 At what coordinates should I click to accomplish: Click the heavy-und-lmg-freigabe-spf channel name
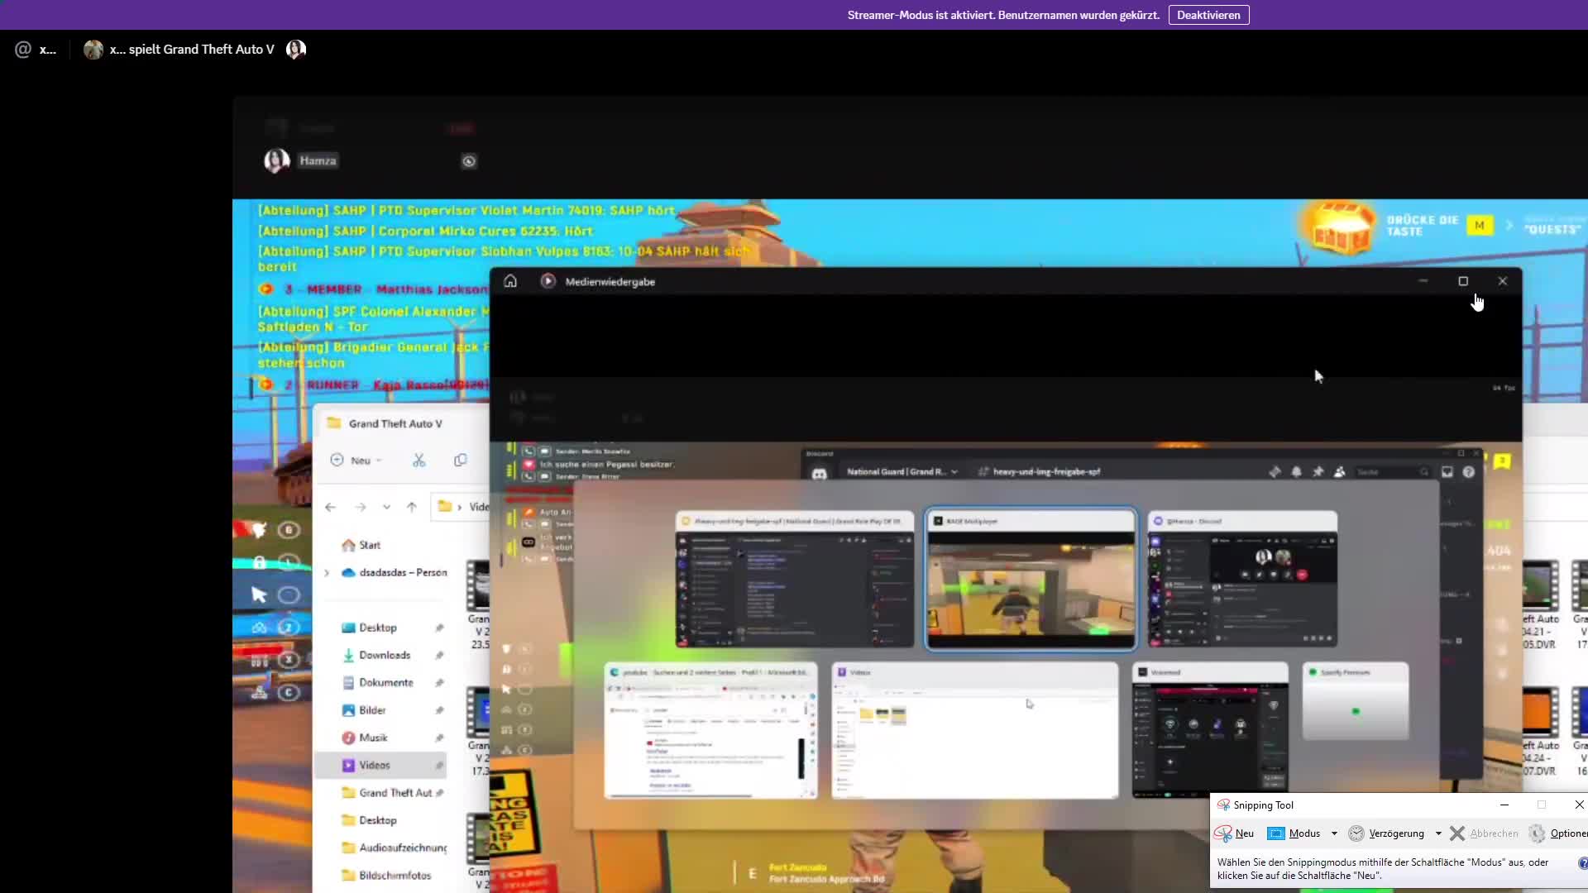click(x=1046, y=471)
